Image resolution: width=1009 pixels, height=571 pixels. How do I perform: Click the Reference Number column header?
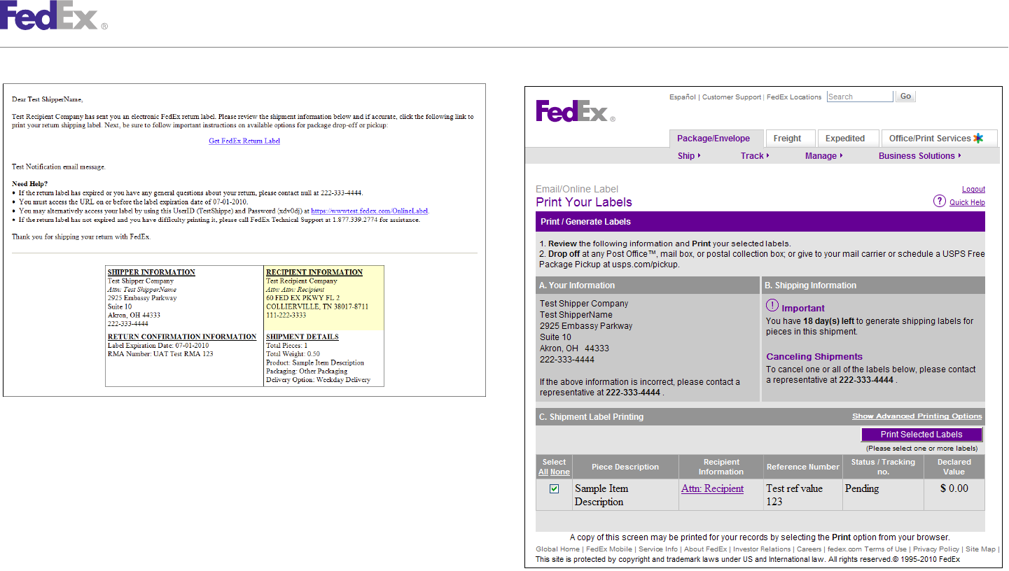tap(802, 467)
